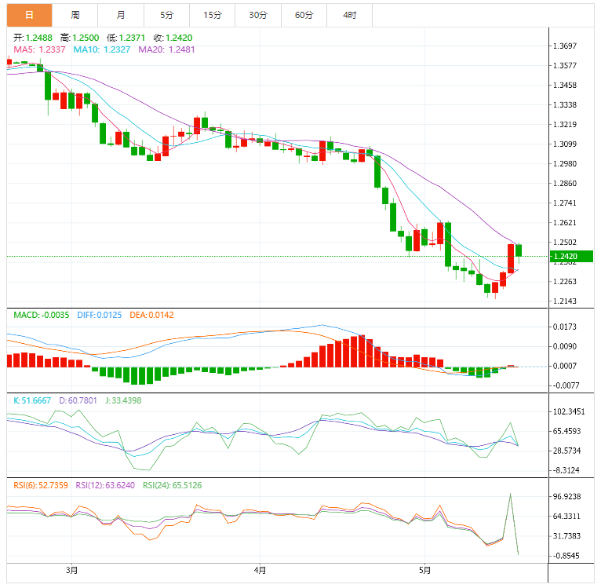Click the 96.9238 RSI axis label
Screen dimensions: 601x588
pyautogui.click(x=567, y=497)
